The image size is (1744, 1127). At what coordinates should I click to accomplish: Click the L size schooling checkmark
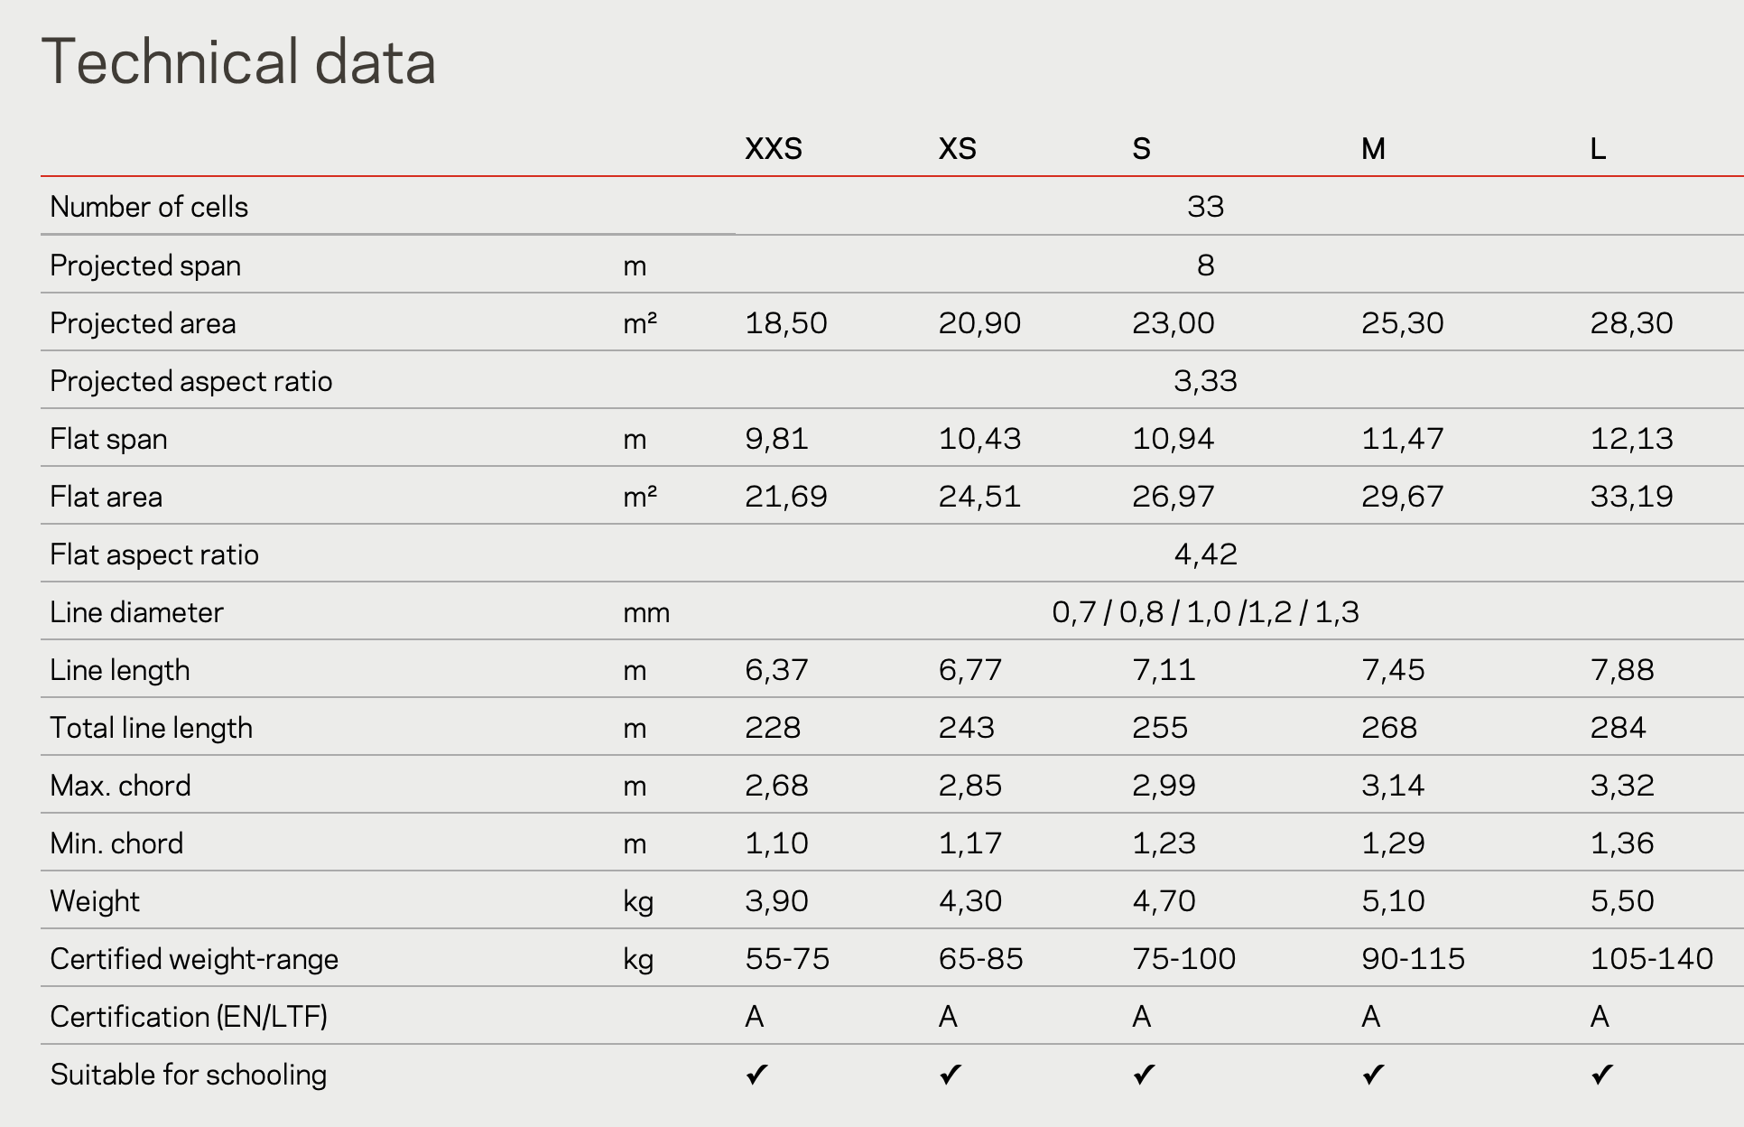(x=1602, y=1075)
